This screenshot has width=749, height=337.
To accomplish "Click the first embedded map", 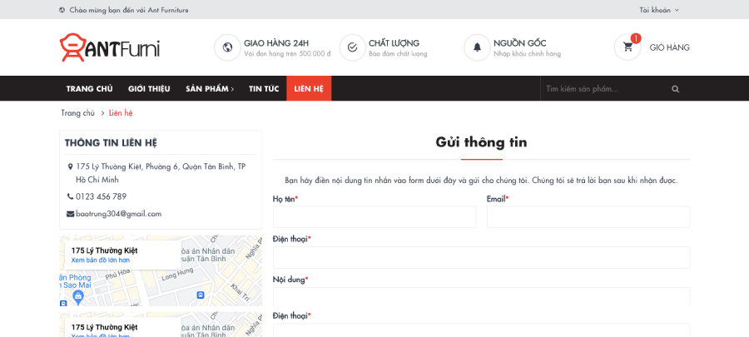I will pyautogui.click(x=161, y=270).
